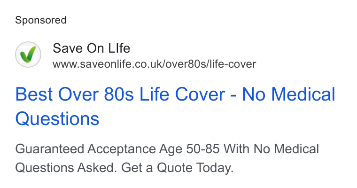357x188 pixels.
Task: Click the 80s text in the headline
Action: 119,94
